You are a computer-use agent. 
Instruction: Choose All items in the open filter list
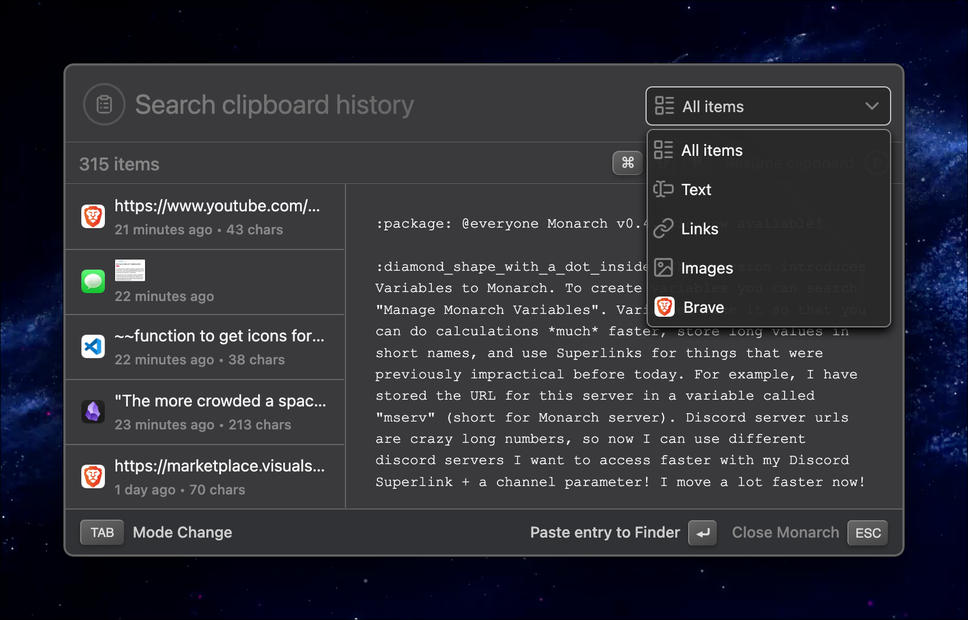(769, 150)
